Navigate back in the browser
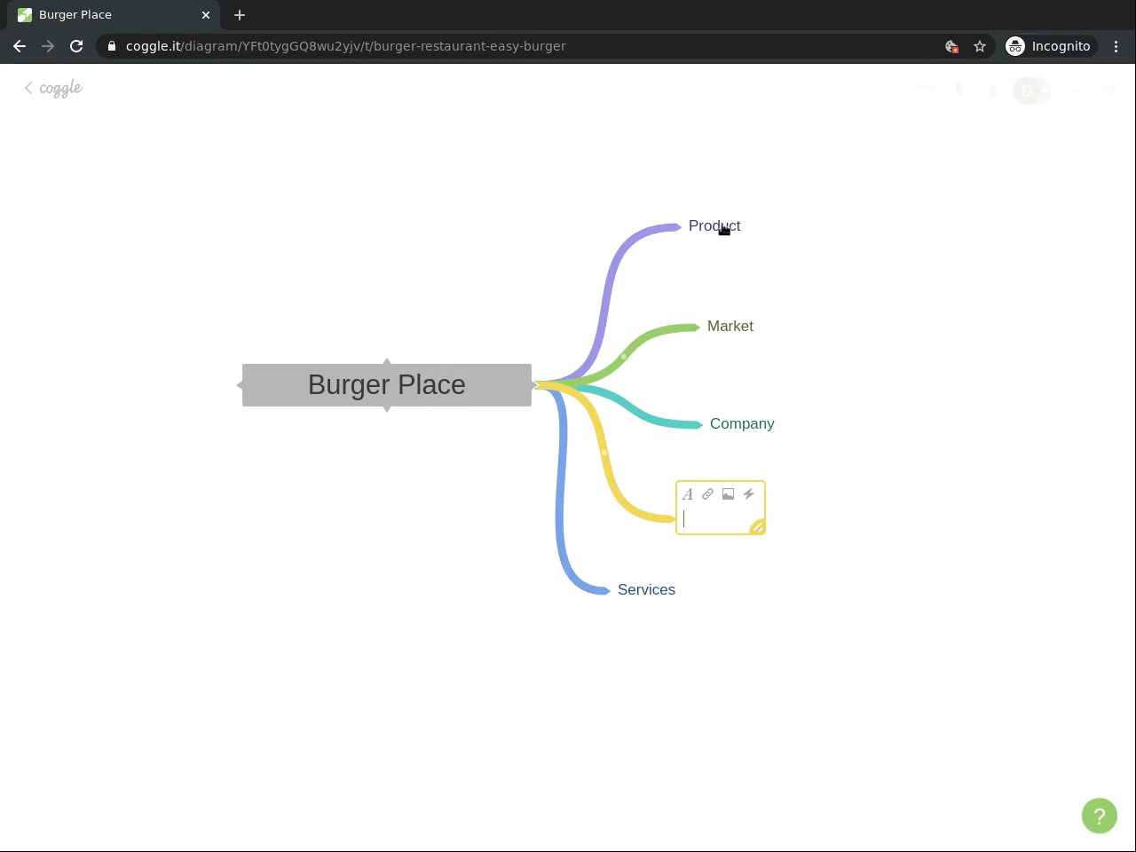The image size is (1136, 852). click(x=20, y=46)
